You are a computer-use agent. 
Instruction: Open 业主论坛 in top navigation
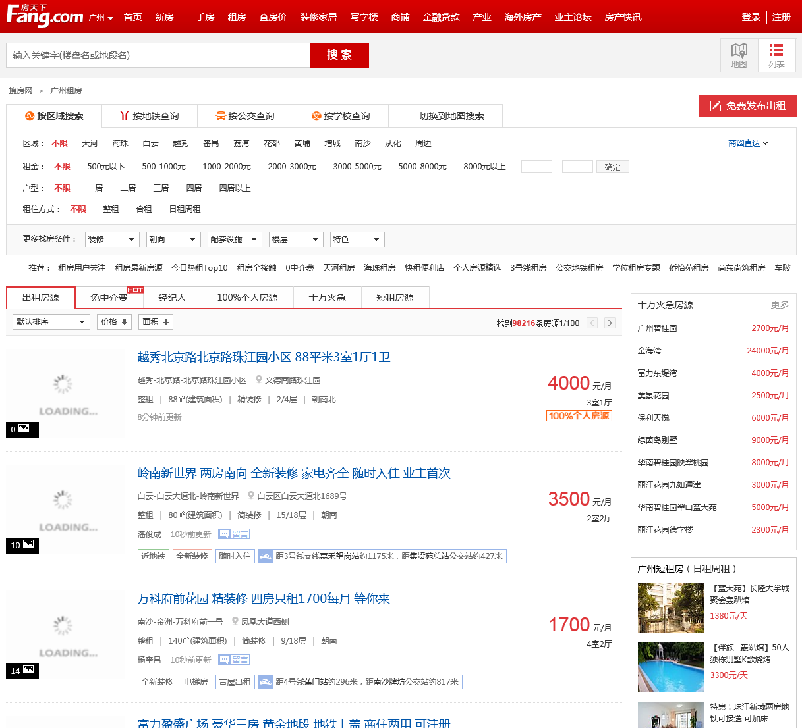click(x=573, y=17)
